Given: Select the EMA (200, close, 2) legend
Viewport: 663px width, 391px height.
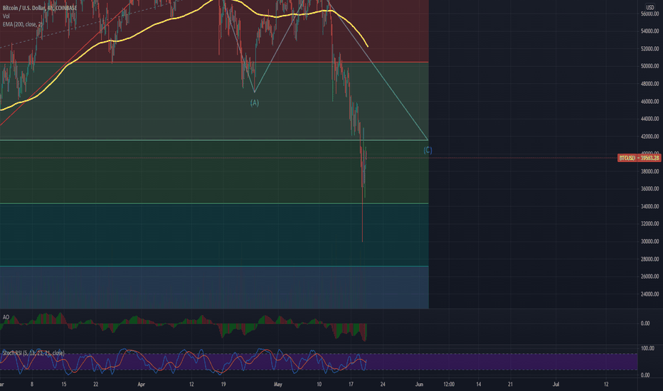Looking at the screenshot, I should 22,24.
